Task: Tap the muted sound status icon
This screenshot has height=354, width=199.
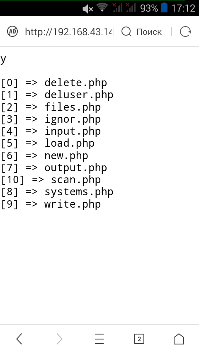Action: tap(87, 9)
